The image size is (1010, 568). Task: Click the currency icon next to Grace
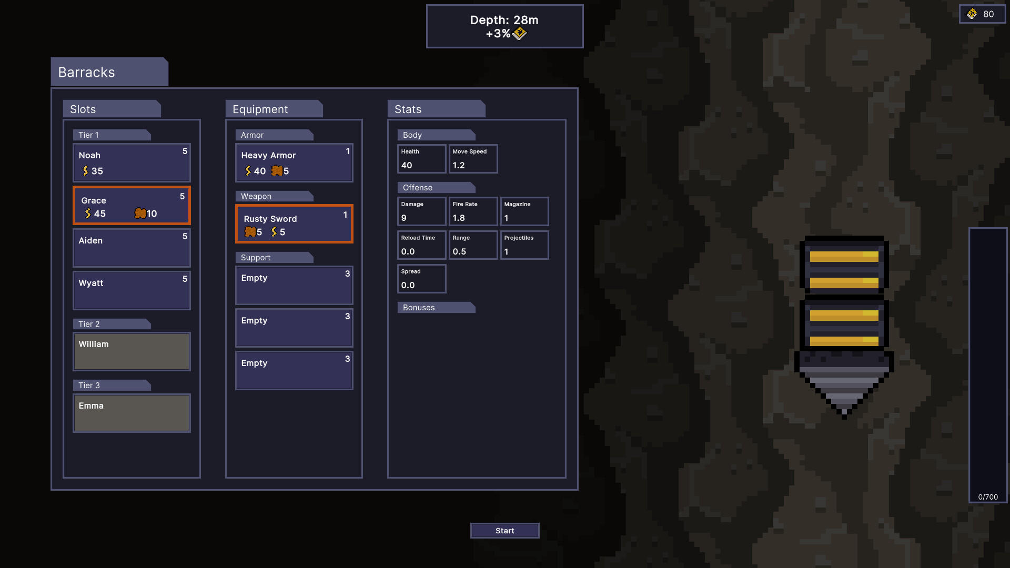point(88,213)
